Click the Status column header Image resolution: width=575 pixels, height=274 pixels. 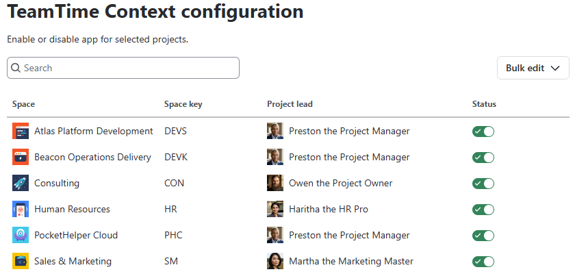(x=484, y=104)
